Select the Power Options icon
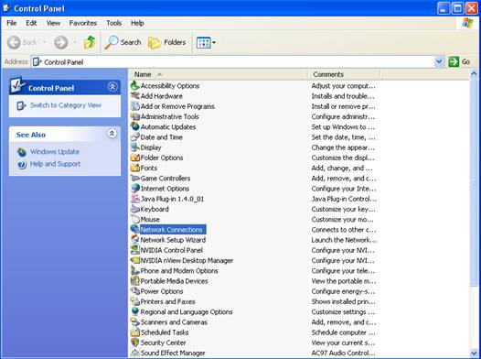 pos(135,291)
